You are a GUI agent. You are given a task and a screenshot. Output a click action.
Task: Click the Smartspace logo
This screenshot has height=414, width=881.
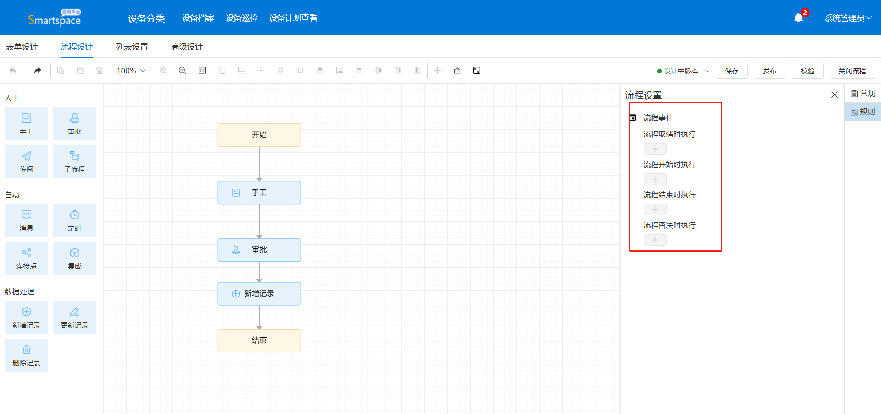pos(55,18)
